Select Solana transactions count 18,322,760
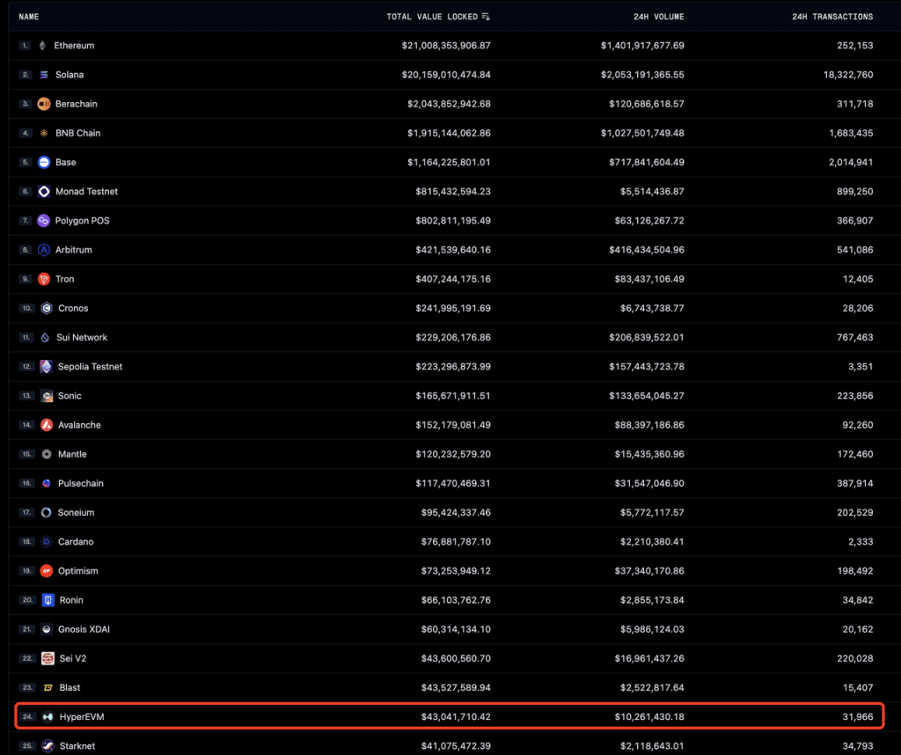This screenshot has height=755, width=901. point(848,75)
